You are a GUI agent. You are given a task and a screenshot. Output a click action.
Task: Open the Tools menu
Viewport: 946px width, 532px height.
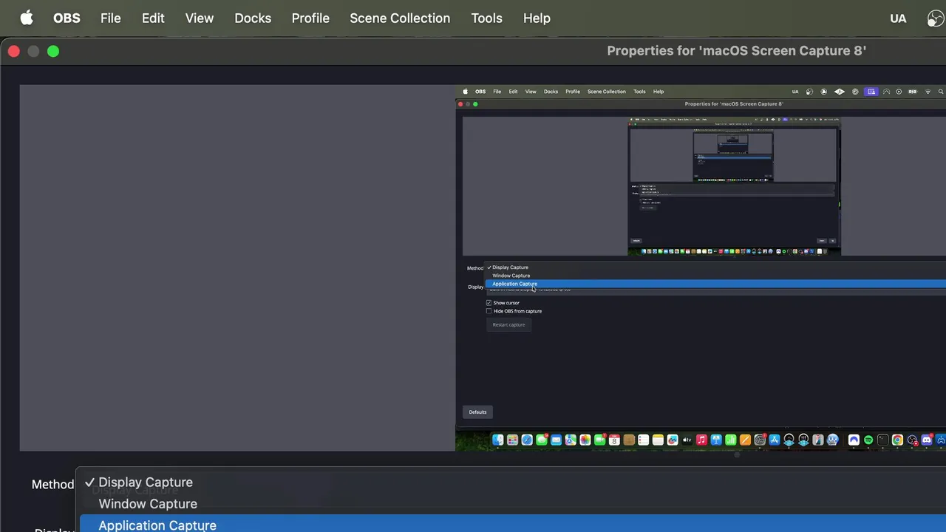click(x=486, y=18)
